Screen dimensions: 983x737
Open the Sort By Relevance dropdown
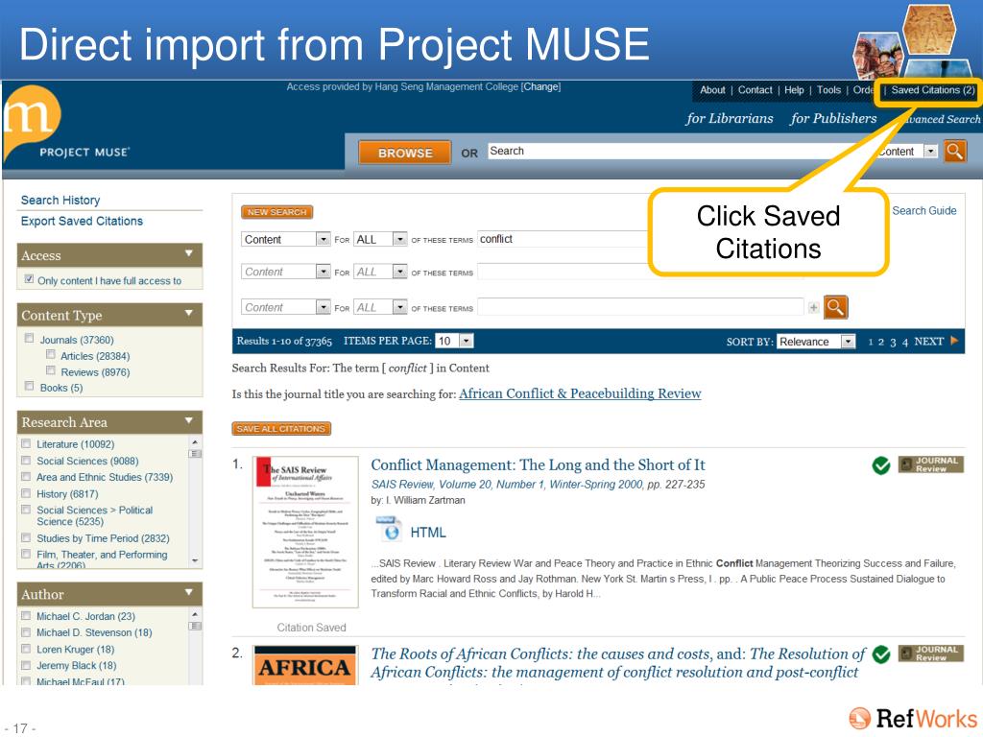816,342
